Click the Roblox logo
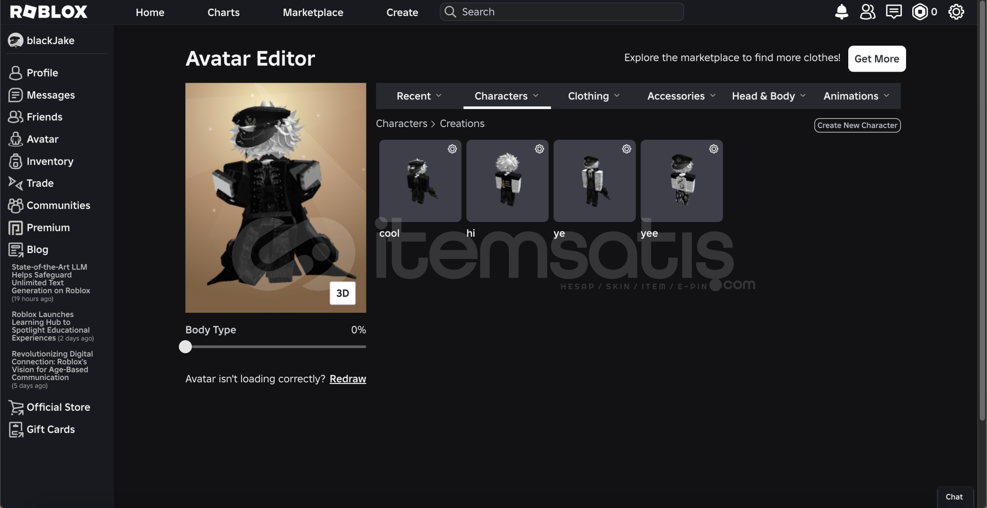This screenshot has height=508, width=987. pos(49,12)
